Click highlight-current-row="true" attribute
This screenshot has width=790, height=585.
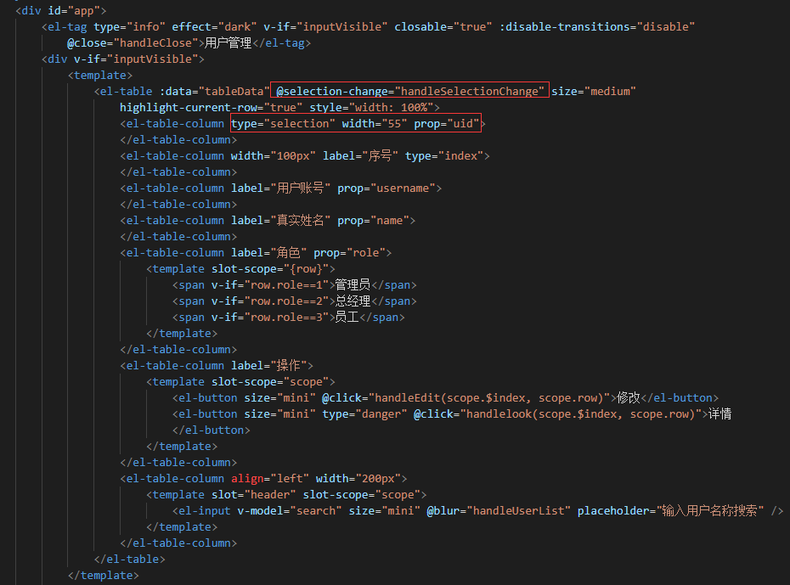pos(212,107)
